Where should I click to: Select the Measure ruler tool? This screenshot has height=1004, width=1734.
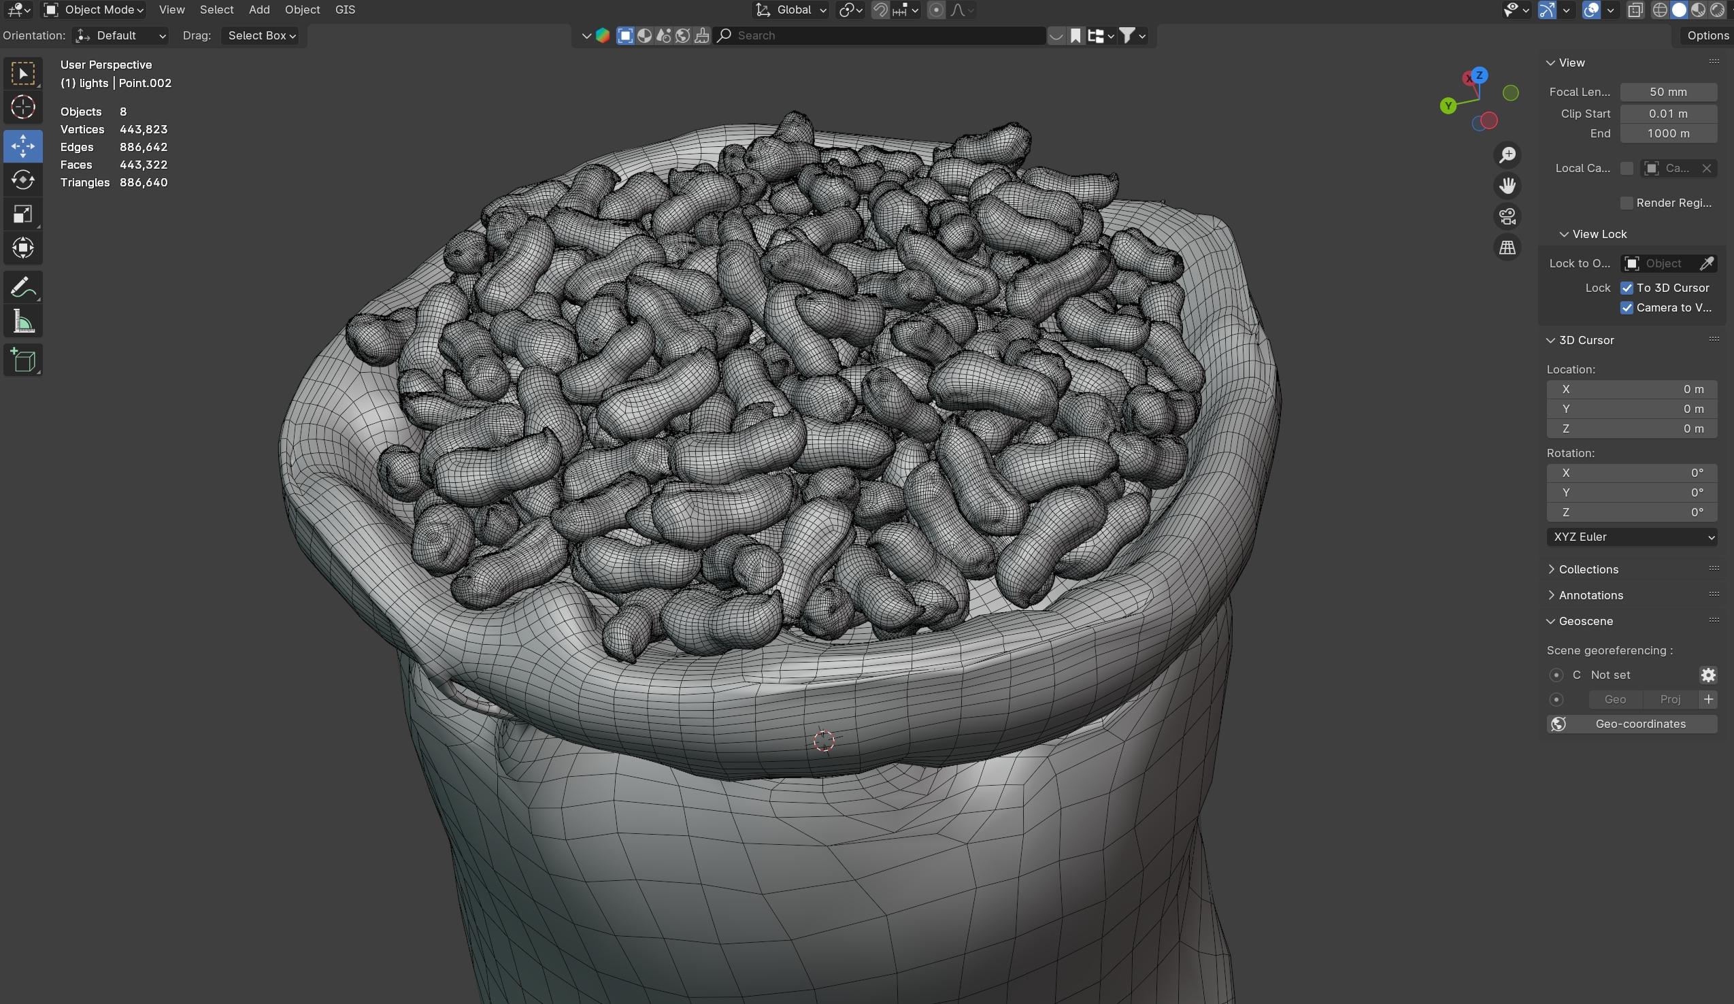(22, 322)
